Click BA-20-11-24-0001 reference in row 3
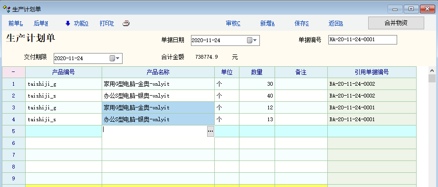The height and width of the screenshot is (187, 438). pyautogui.click(x=352, y=107)
